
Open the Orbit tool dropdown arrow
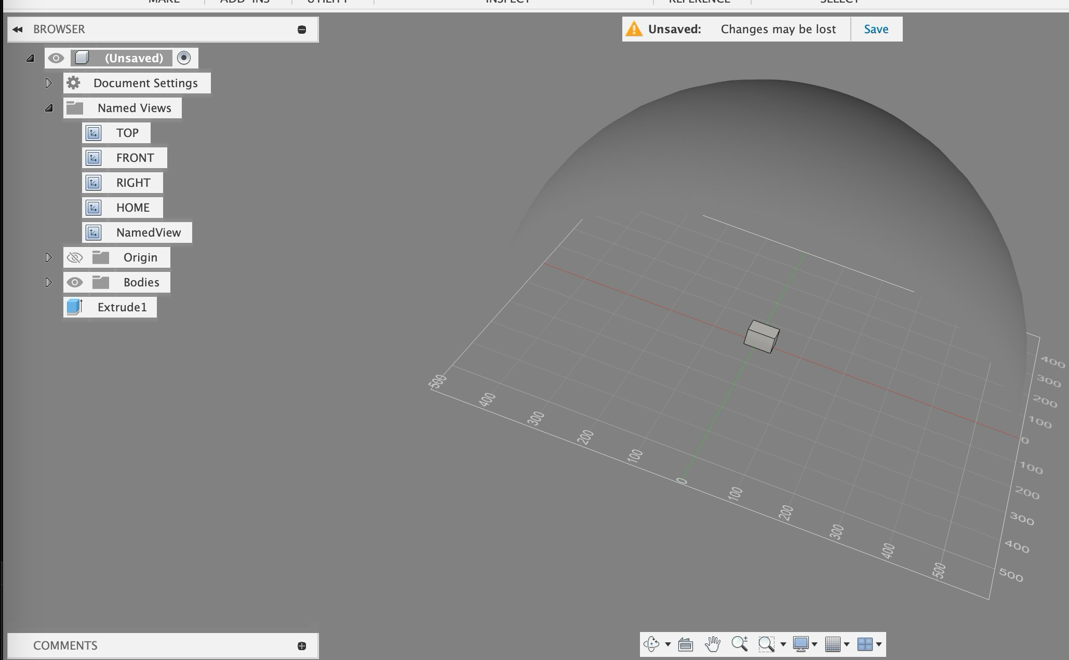coord(668,644)
